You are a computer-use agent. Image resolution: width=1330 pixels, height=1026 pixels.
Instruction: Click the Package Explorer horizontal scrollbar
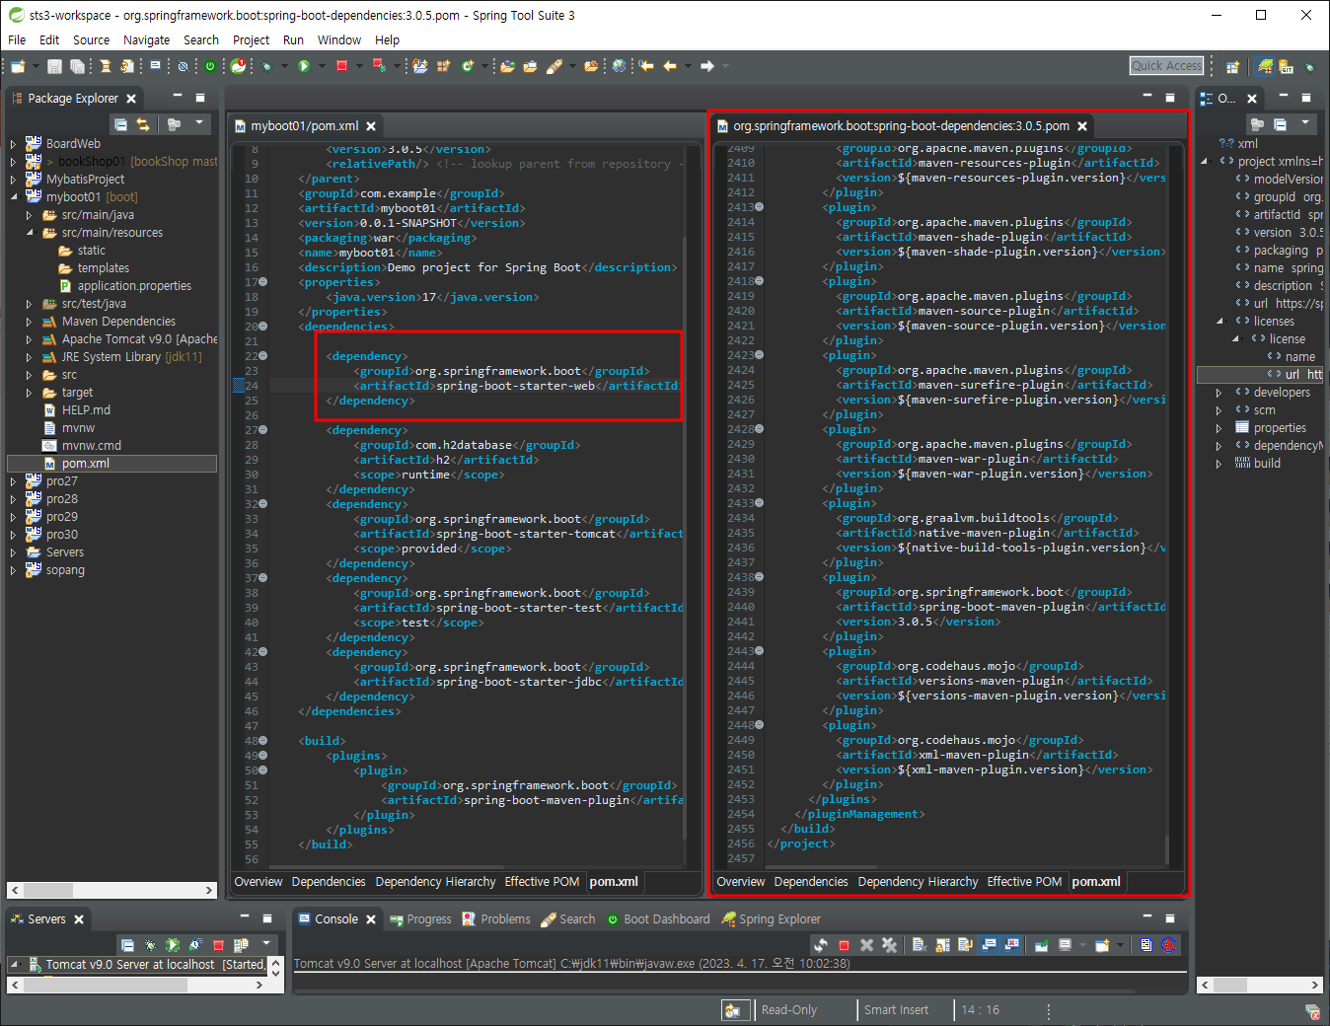pos(112,890)
